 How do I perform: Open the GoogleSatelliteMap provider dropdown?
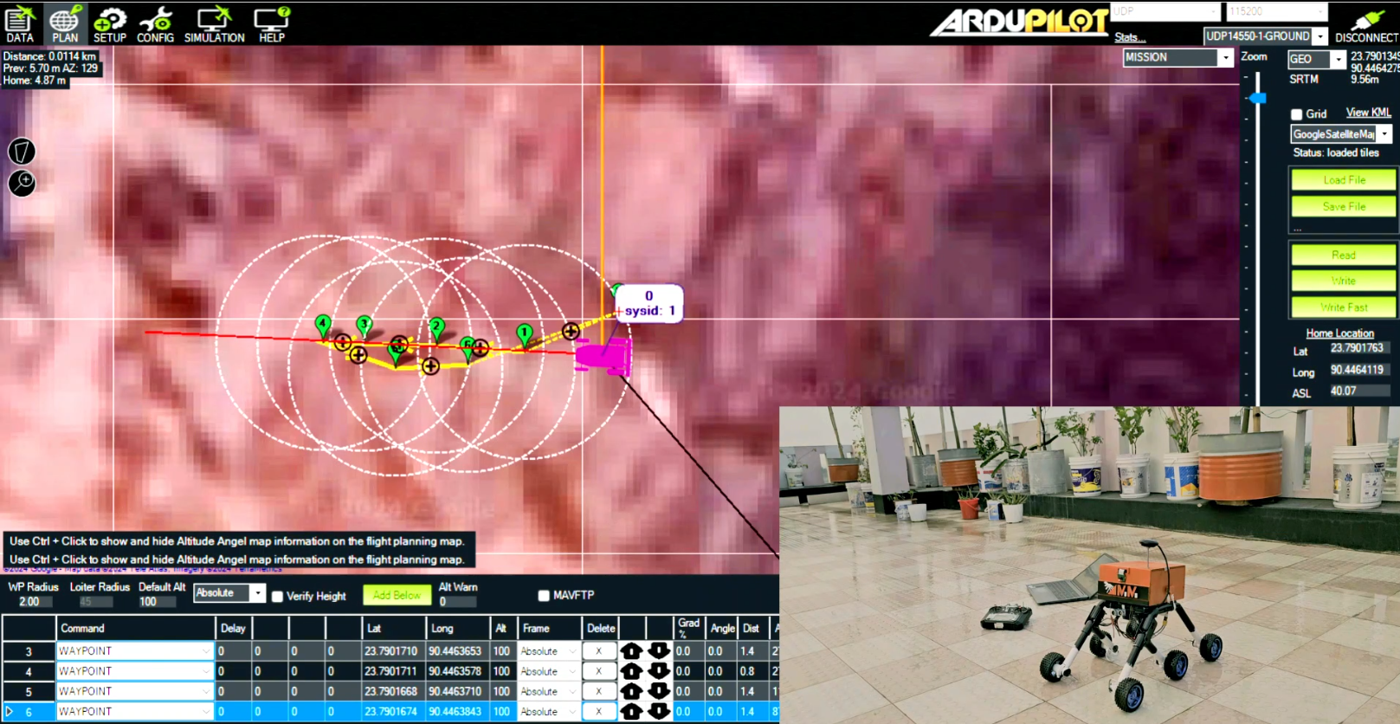(1384, 134)
